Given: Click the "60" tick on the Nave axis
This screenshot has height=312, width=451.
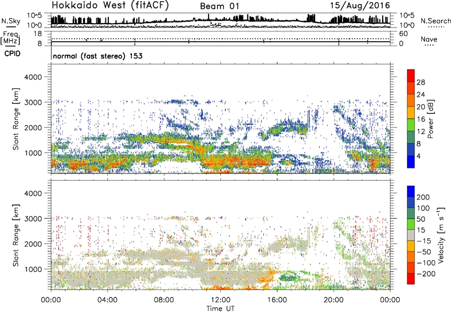Looking at the screenshot, I should pyautogui.click(x=403, y=34).
